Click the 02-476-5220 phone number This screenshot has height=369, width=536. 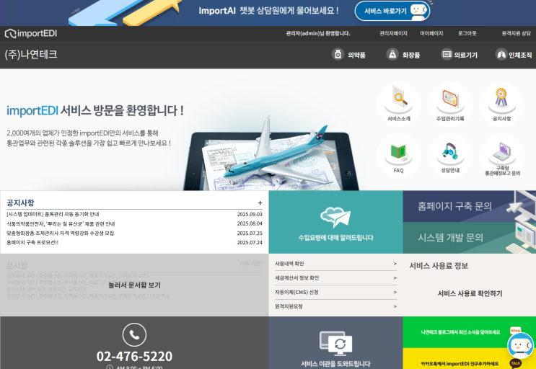tap(134, 356)
